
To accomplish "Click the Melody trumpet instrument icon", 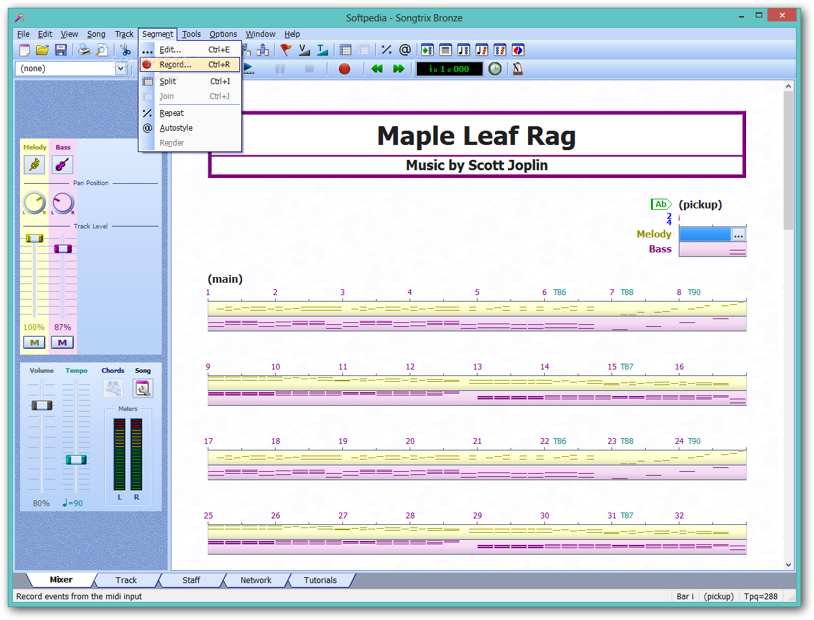I will (x=34, y=165).
